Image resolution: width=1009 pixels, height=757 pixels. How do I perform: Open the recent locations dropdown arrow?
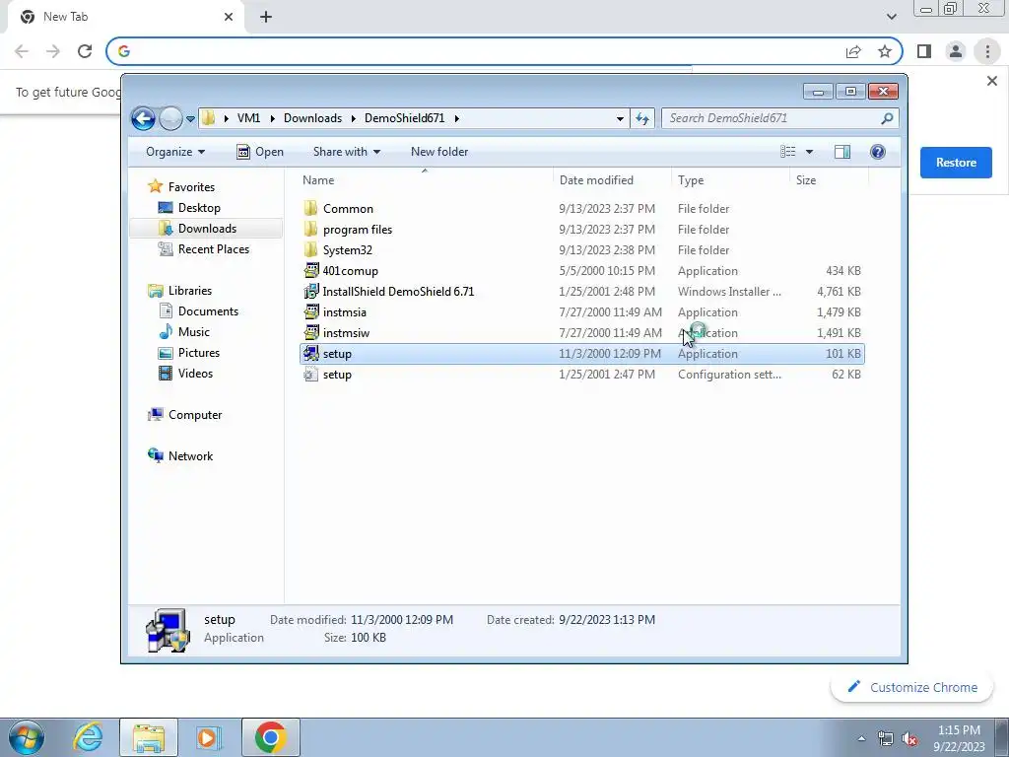click(190, 119)
